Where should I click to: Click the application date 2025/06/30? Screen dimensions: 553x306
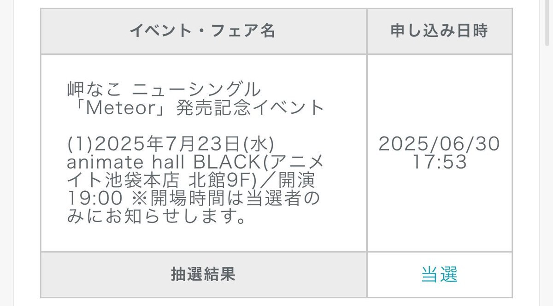point(439,144)
